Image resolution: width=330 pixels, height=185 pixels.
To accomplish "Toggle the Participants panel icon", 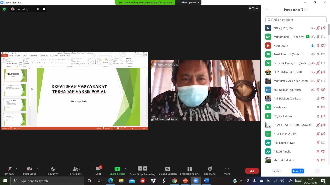I will click(x=75, y=169).
